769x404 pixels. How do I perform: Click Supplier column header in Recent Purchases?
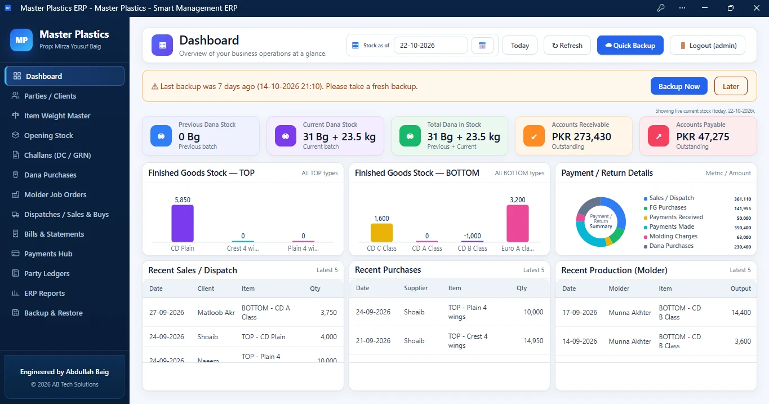pos(416,288)
